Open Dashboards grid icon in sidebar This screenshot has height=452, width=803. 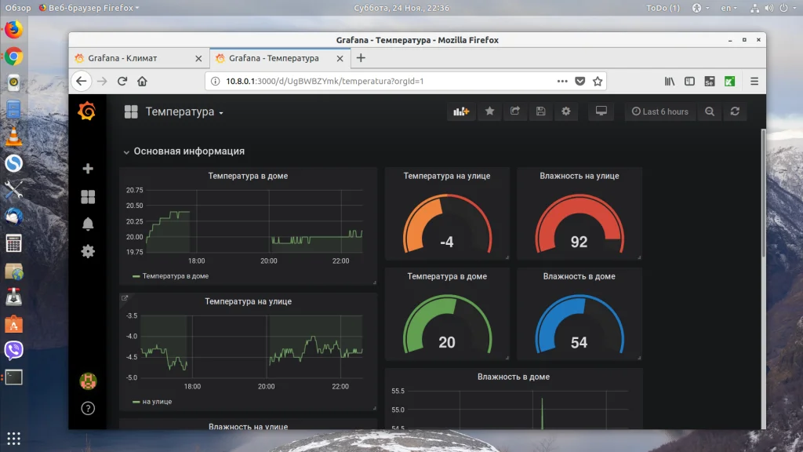click(88, 197)
